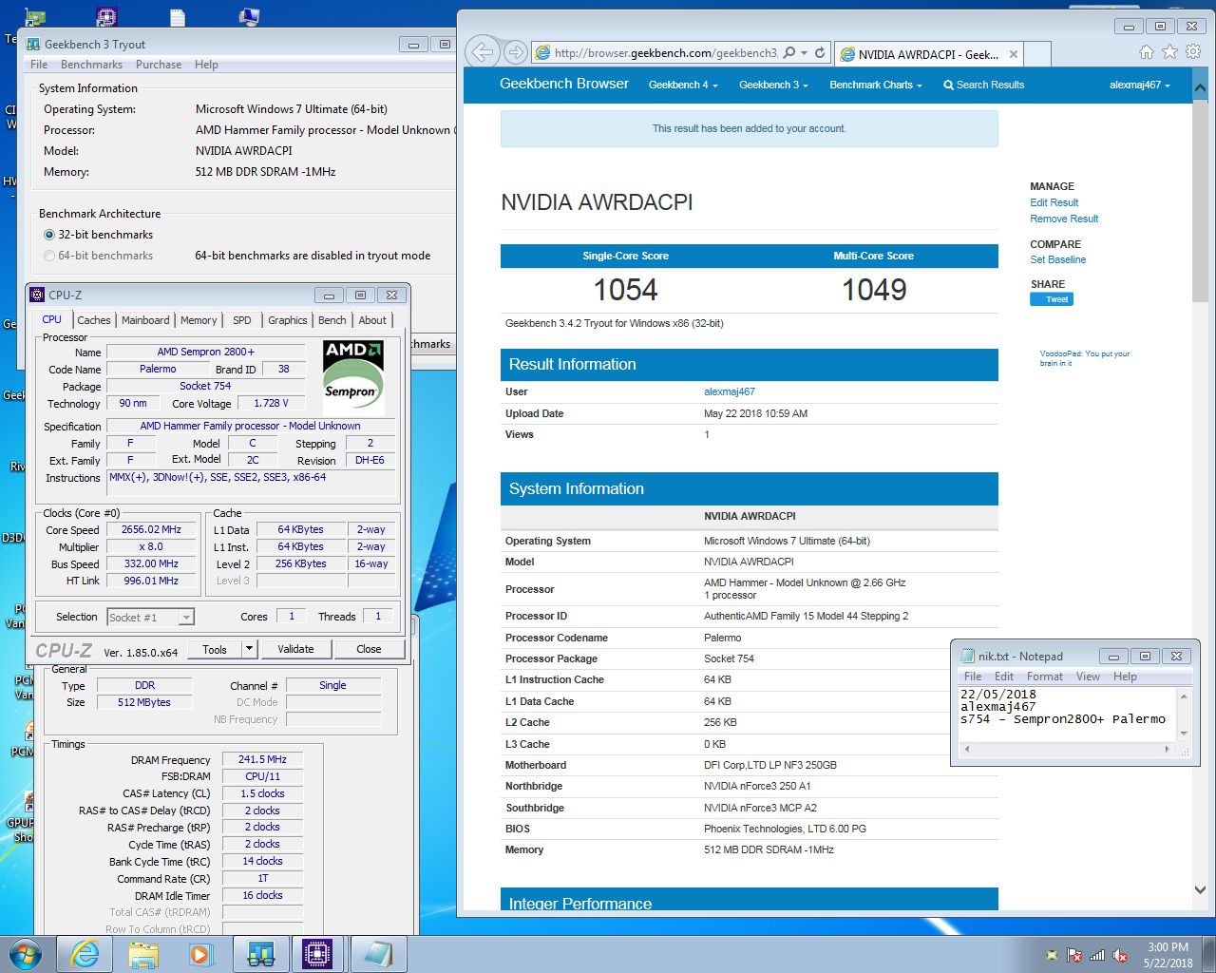This screenshot has height=973, width=1216.
Task: Click the Edit Result link
Action: [1054, 202]
